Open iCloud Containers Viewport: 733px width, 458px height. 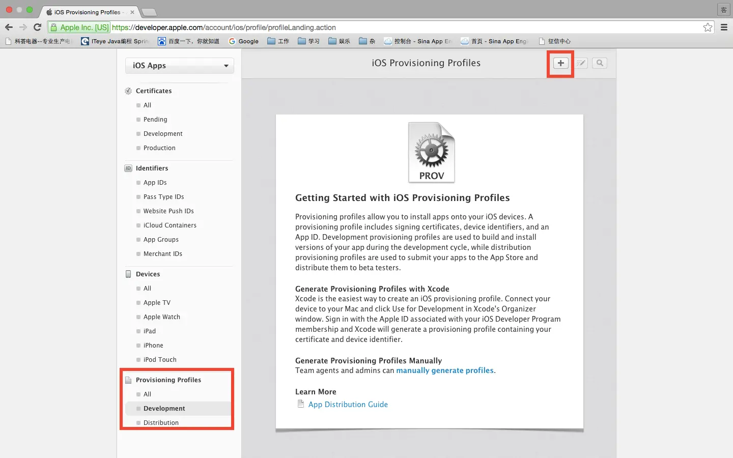(x=170, y=225)
